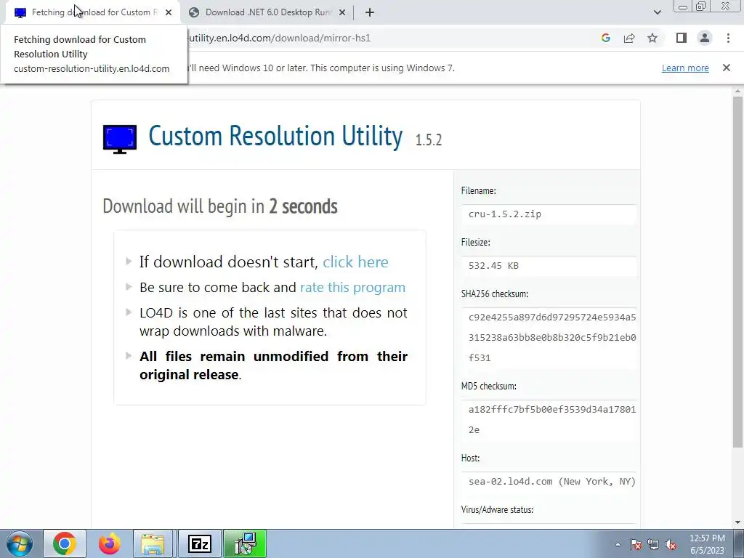Click the page vertical scrollbar thumb
The height and width of the screenshot is (558, 744).
click(737, 272)
